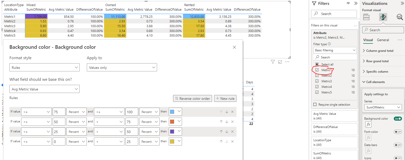The height and width of the screenshot is (160, 405).
Task: Open the Apply to Values only dropdown
Action: pos(122,67)
